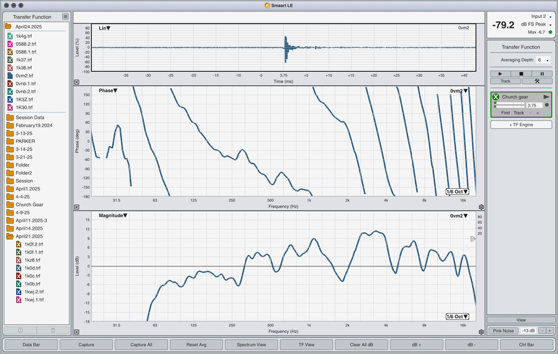Click the magnitude plot gear settings icon
The width and height of the screenshot is (558, 354).
pyautogui.click(x=481, y=332)
